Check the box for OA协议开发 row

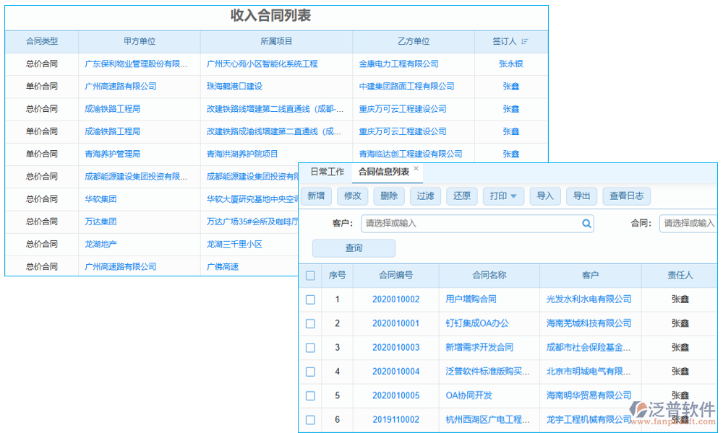pyautogui.click(x=310, y=395)
